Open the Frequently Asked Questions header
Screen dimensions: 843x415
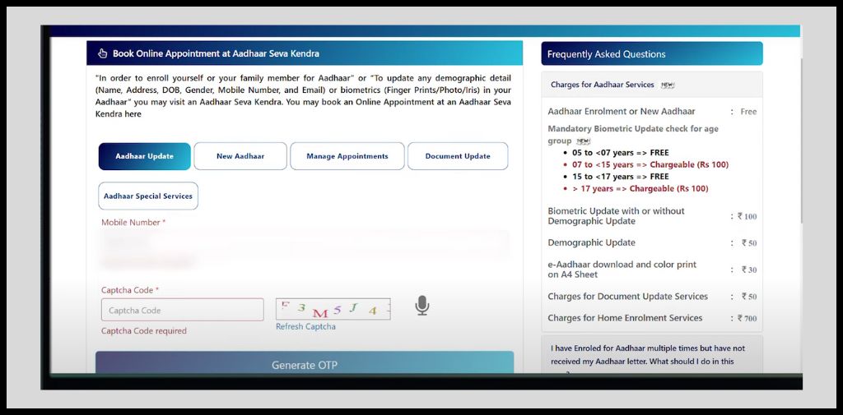[652, 53]
